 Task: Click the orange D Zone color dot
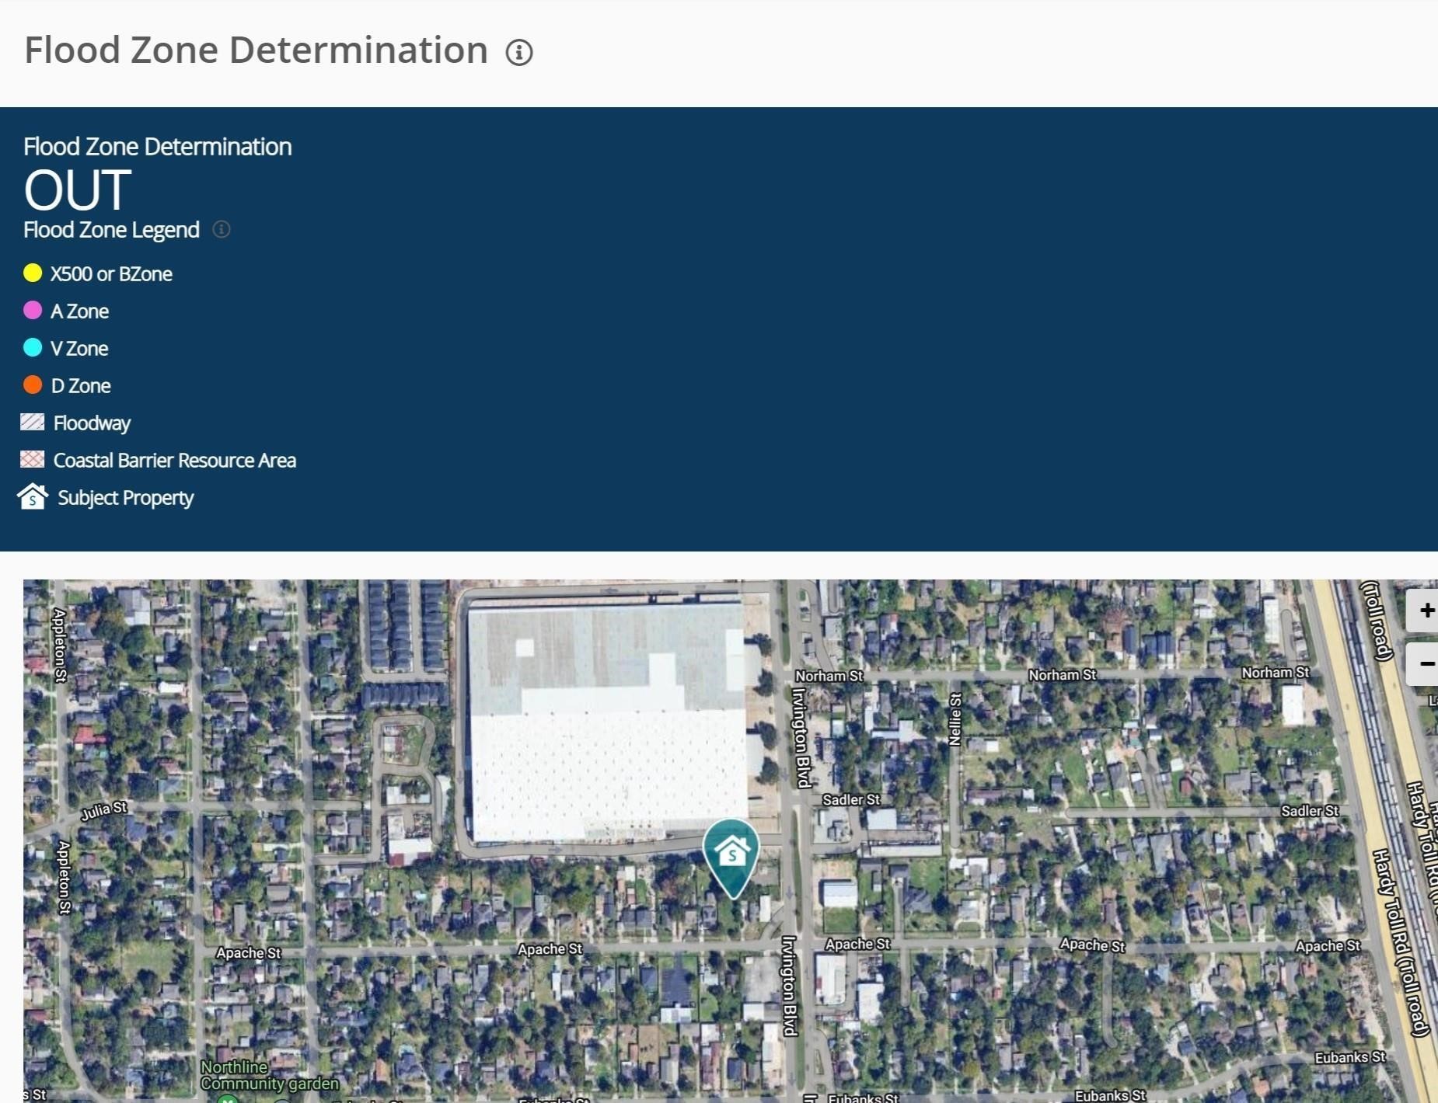(33, 384)
